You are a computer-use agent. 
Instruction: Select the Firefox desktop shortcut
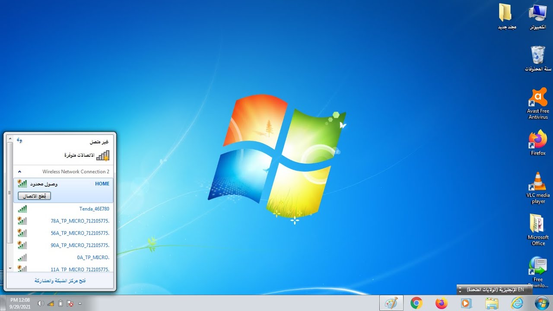(538, 143)
